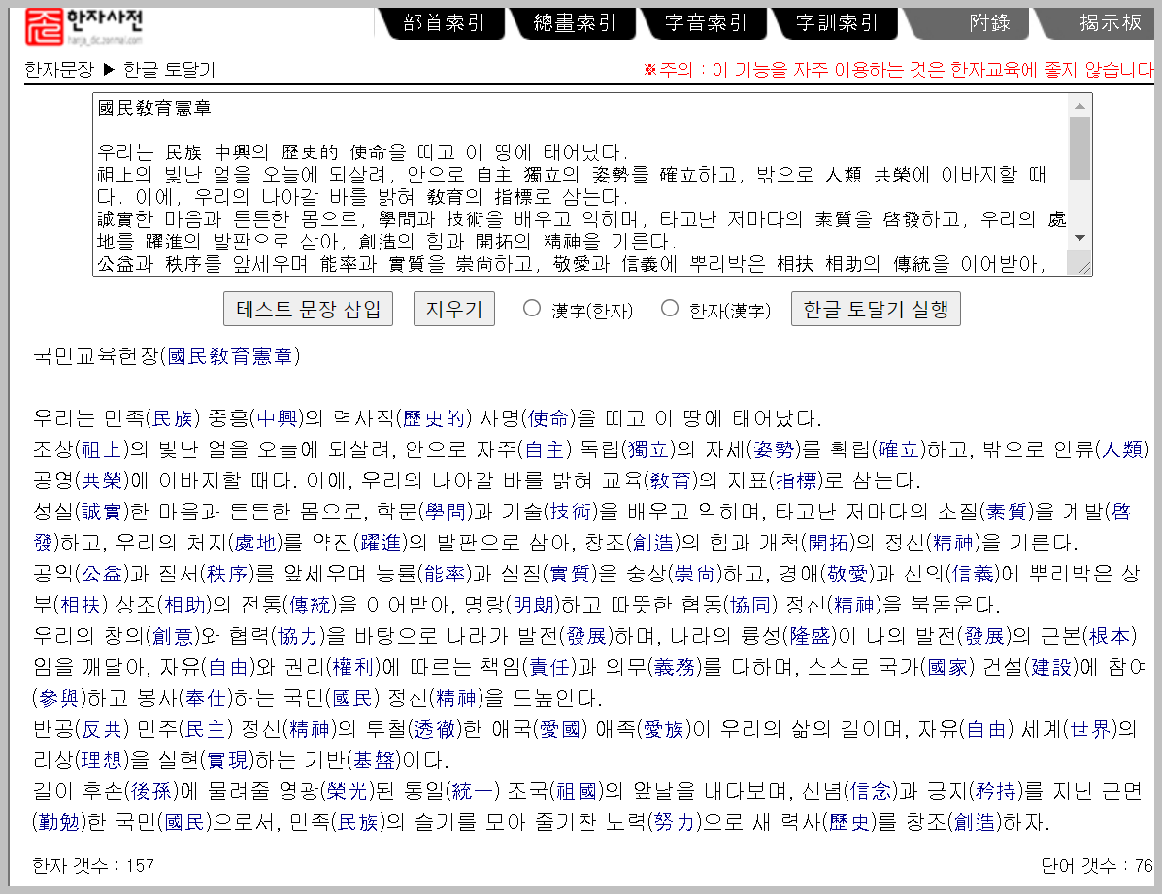Image resolution: width=1162 pixels, height=894 pixels.
Task: Select the 한자(漢字) radio option
Action: 669,308
